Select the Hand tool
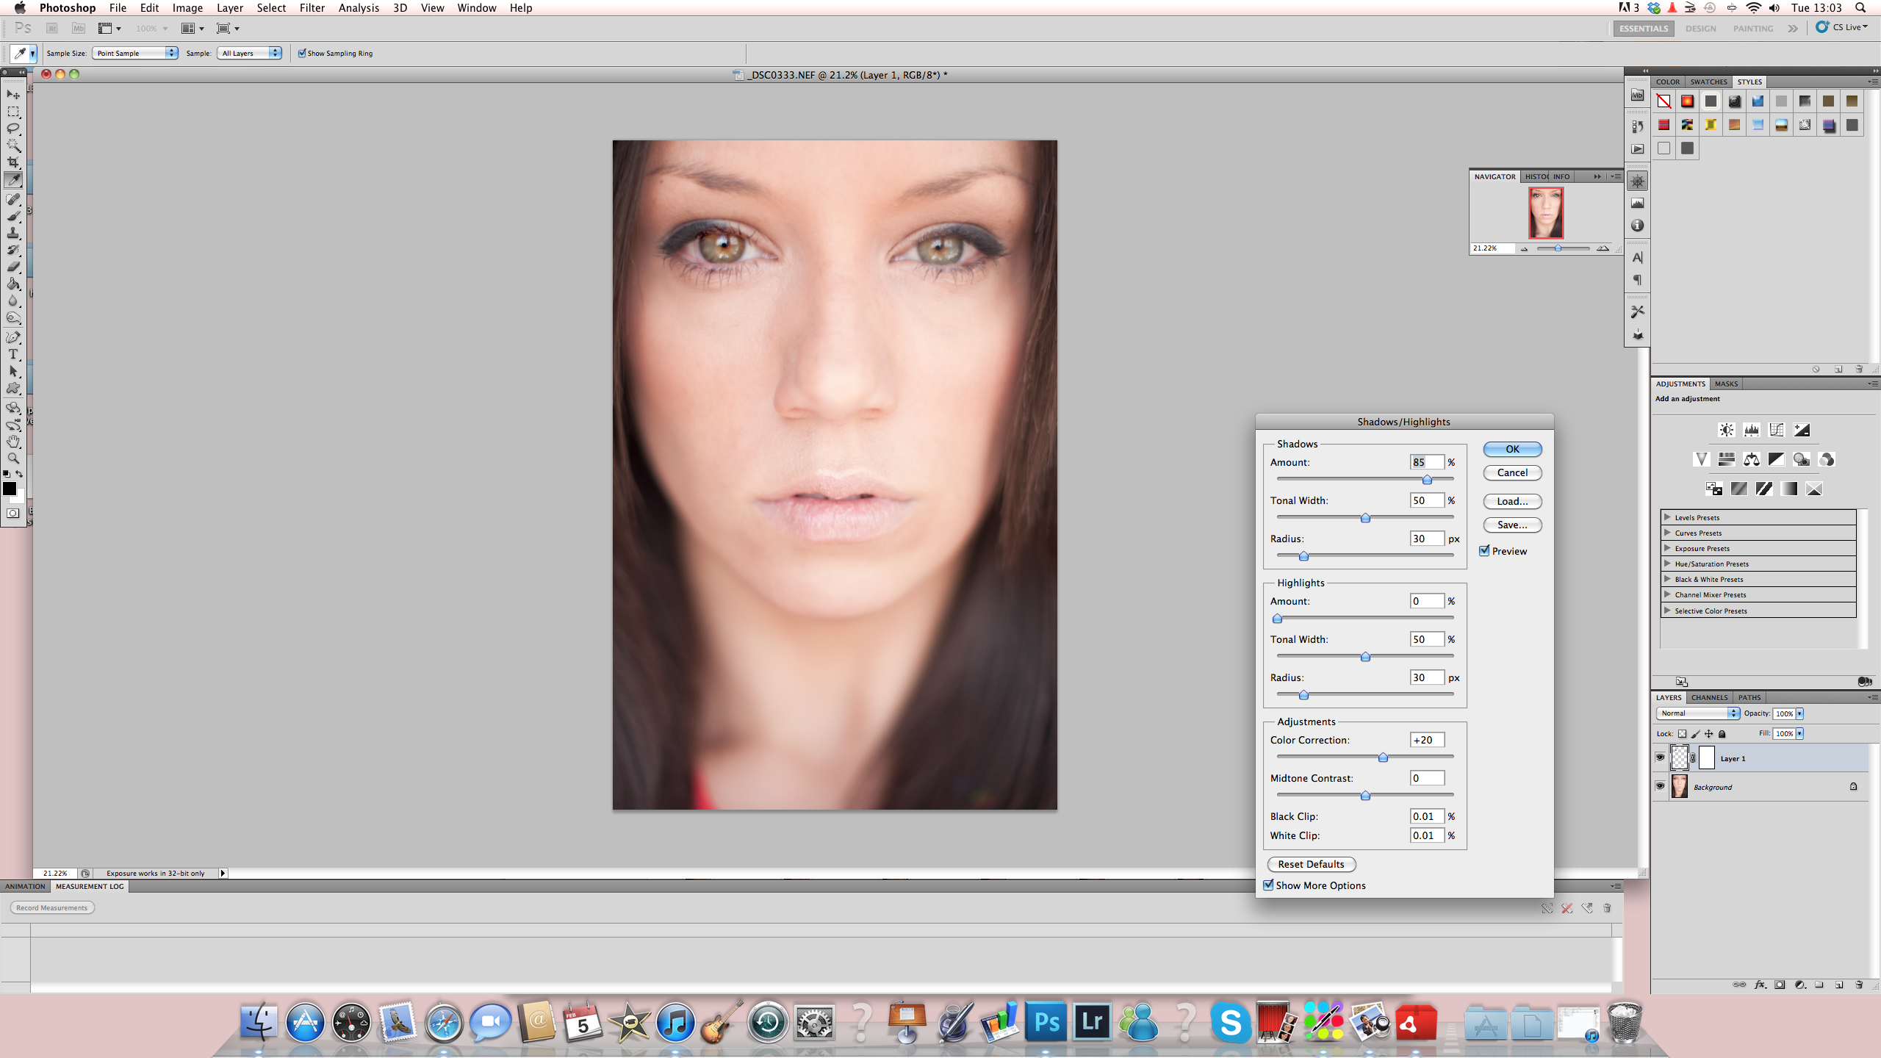The image size is (1881, 1058). [x=13, y=442]
